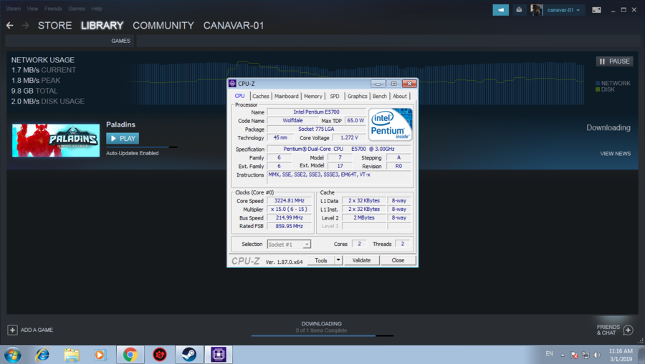Open Steam inbox envelope icon

point(519,10)
